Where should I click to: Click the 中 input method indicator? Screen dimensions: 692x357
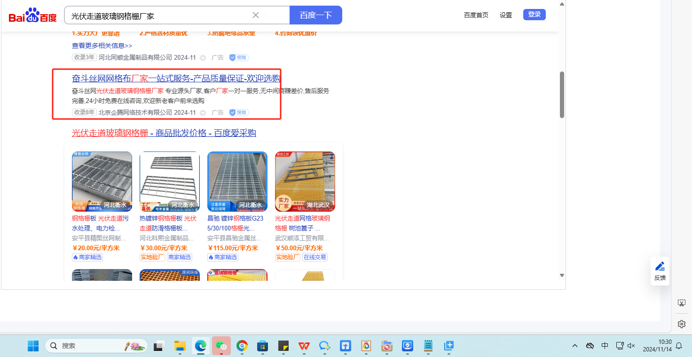pyautogui.click(x=605, y=346)
